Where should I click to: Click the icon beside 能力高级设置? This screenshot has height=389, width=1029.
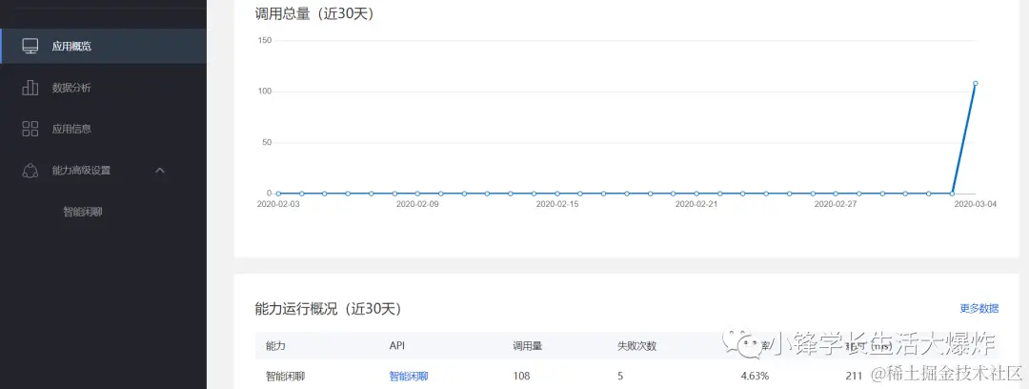click(x=30, y=170)
